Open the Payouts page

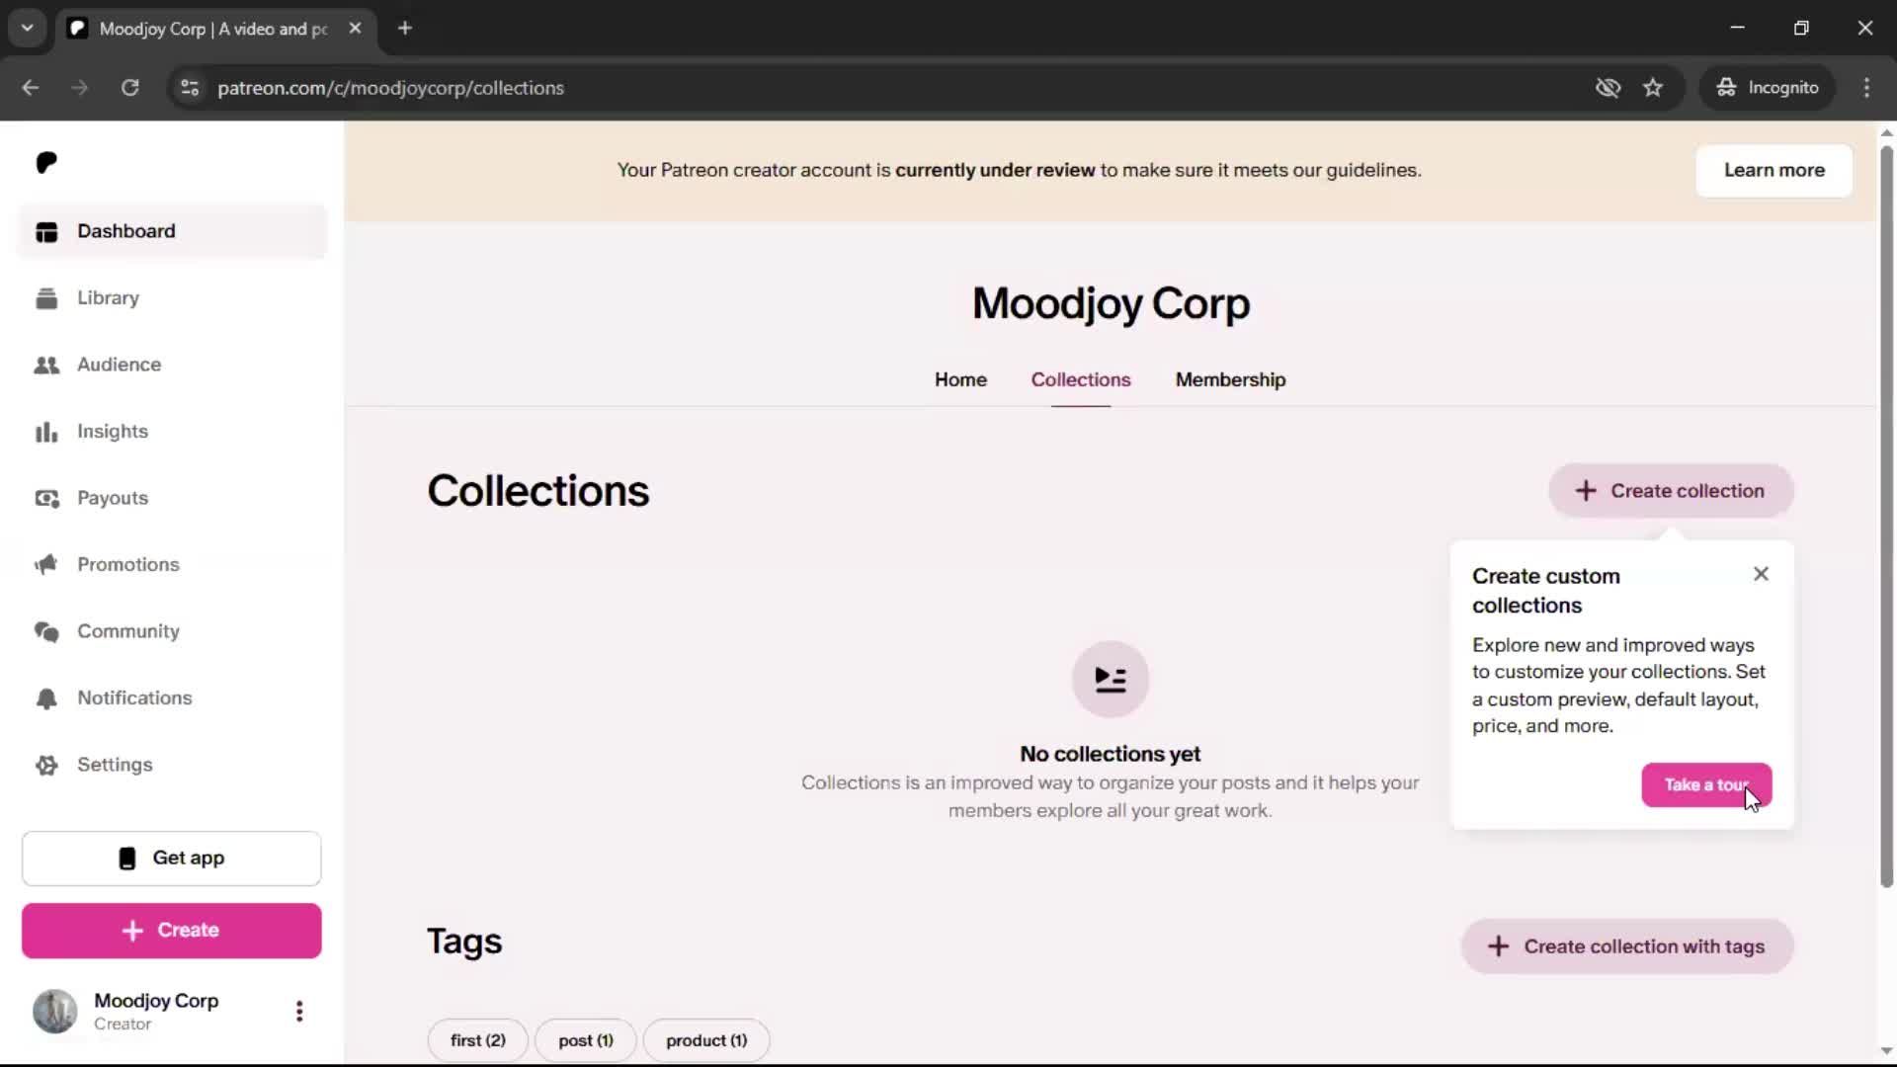click(172, 498)
